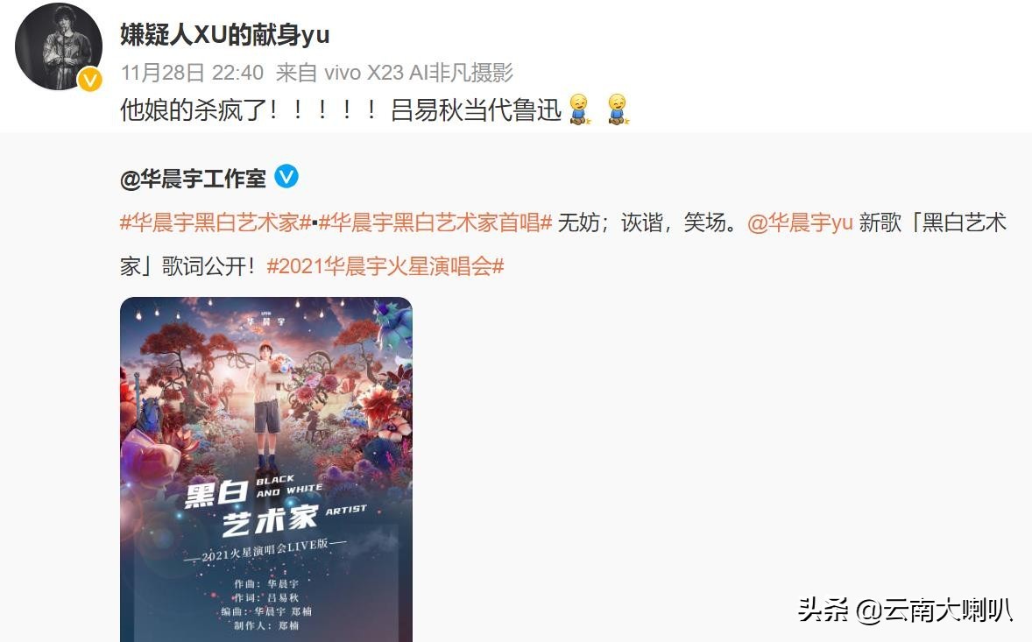
Task: Click the @华晨宇yu mention
Action: point(801,223)
